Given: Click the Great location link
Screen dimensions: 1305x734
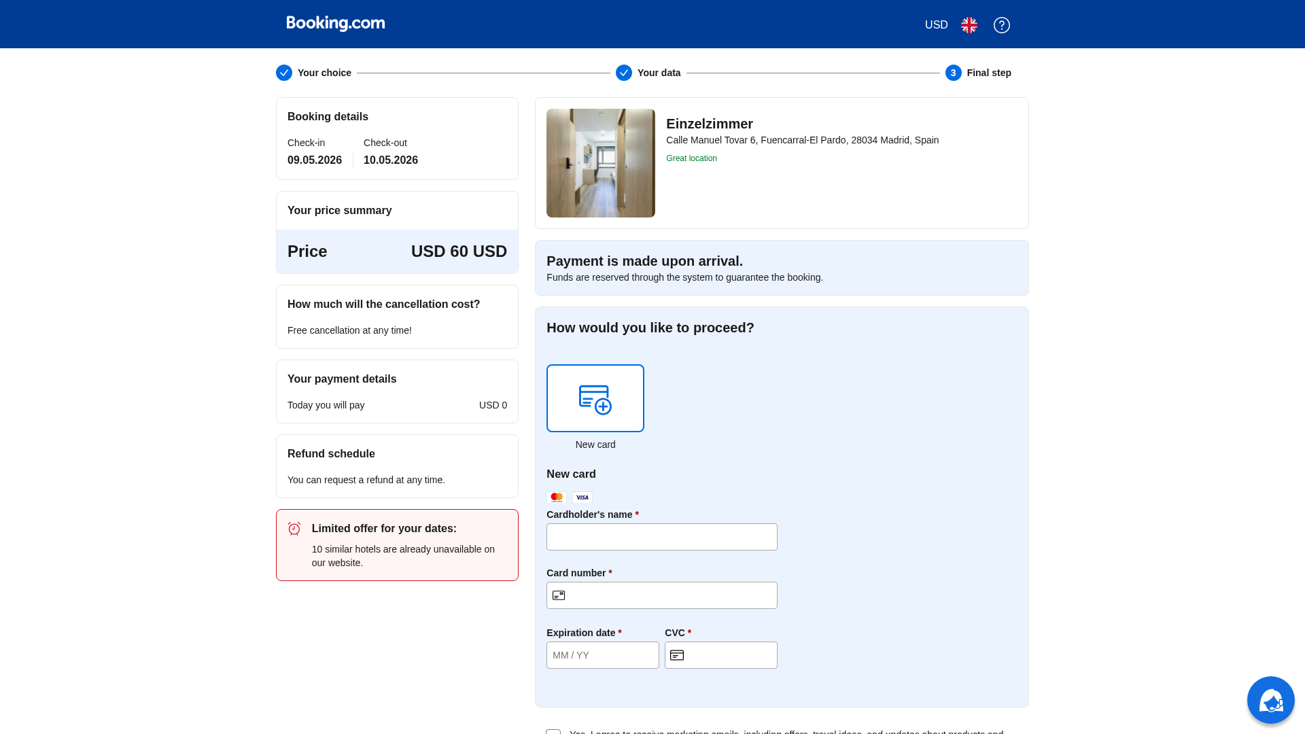Looking at the screenshot, I should [691, 158].
